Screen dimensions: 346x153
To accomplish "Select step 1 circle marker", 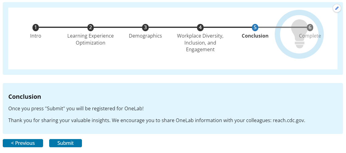I will click(x=36, y=28).
